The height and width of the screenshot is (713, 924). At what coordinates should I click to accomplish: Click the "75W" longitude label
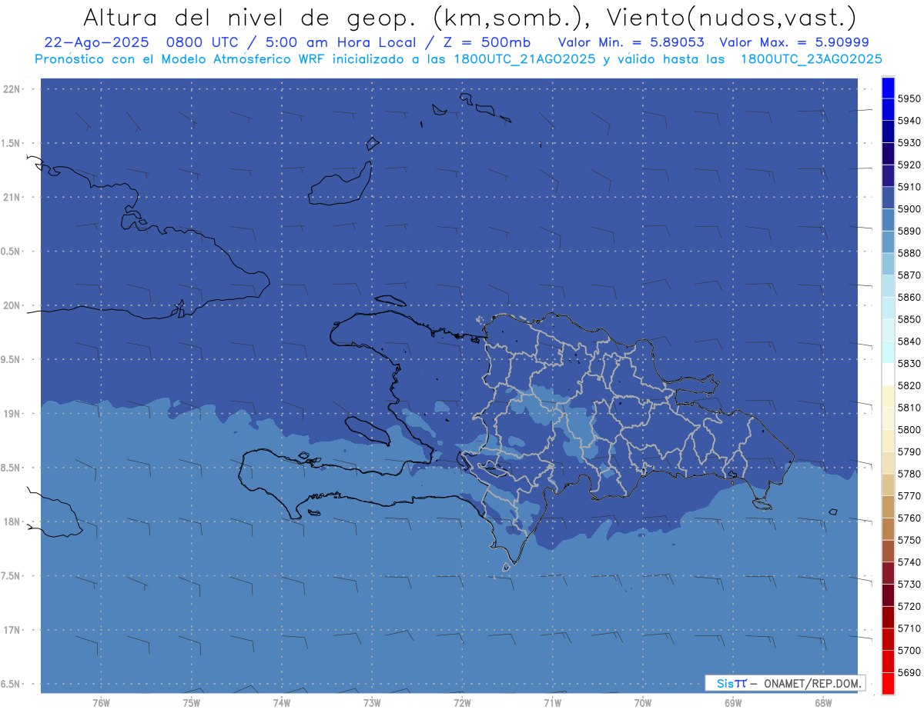click(191, 703)
